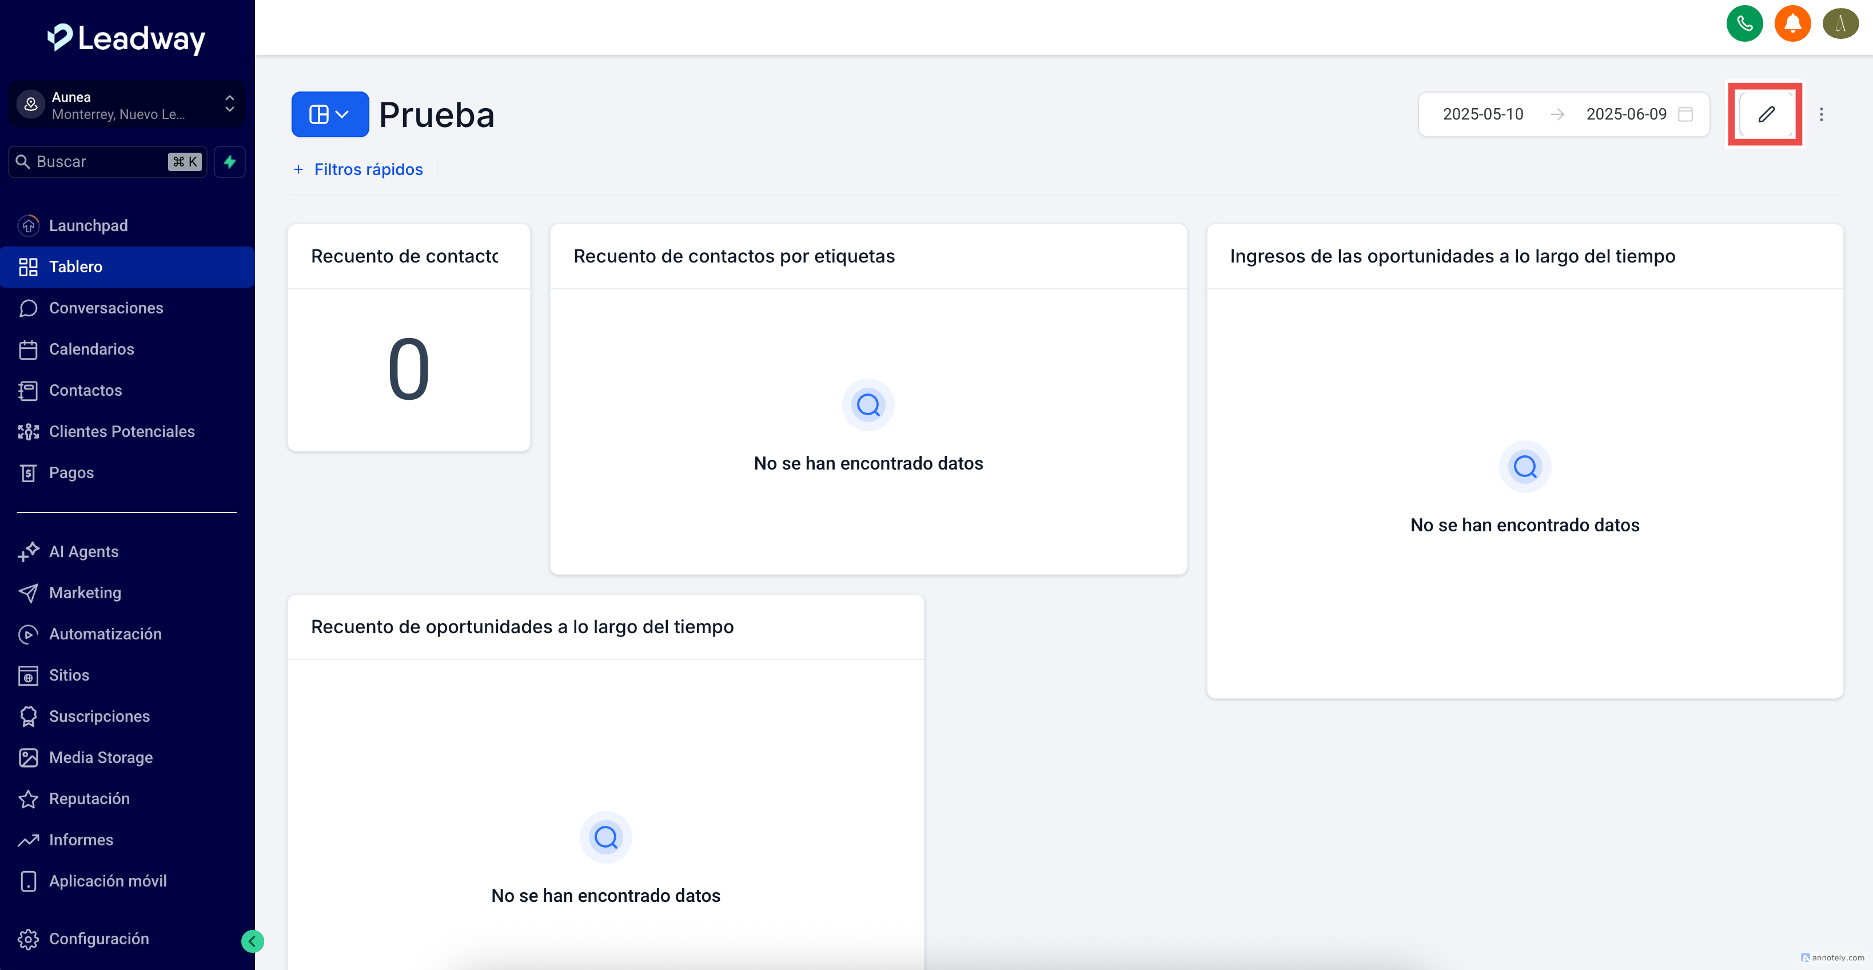Open Configuración settings
The image size is (1873, 970).
pyautogui.click(x=98, y=938)
